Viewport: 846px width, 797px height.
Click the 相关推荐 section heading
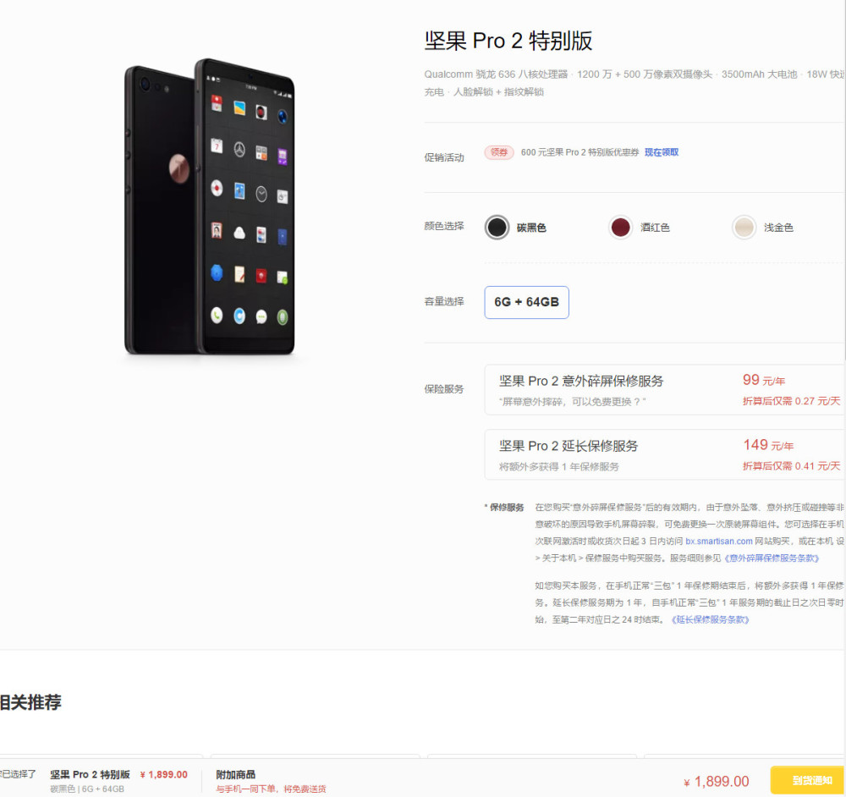click(30, 702)
